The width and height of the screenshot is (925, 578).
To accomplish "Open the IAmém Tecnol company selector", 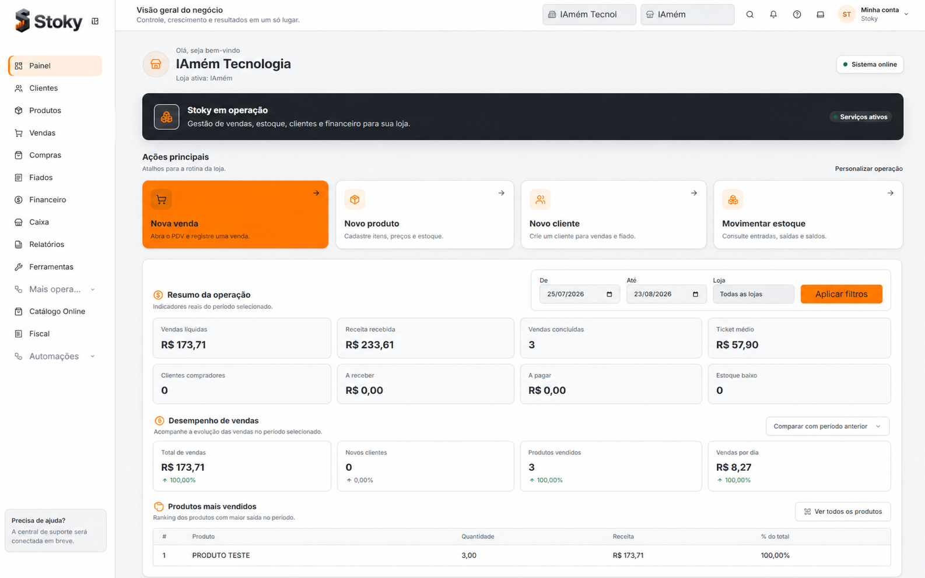I will 589,15.
